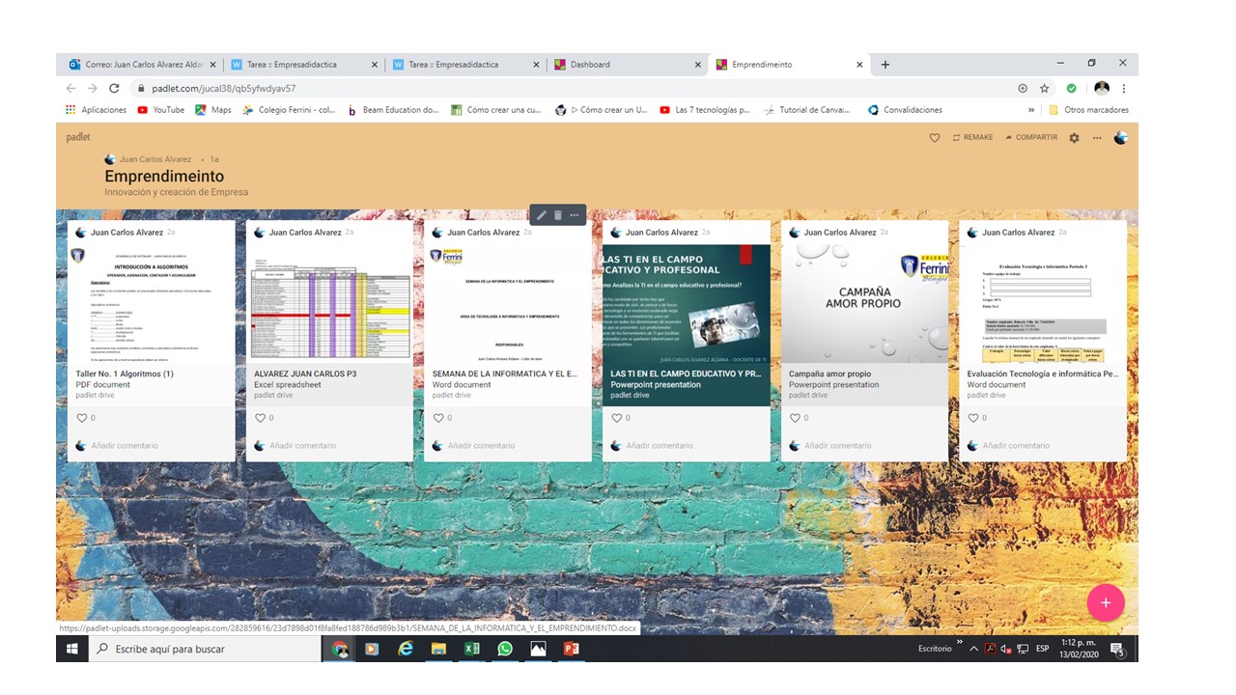Bookmark this page with the star icon
This screenshot has width=1236, height=695.
click(x=1044, y=88)
